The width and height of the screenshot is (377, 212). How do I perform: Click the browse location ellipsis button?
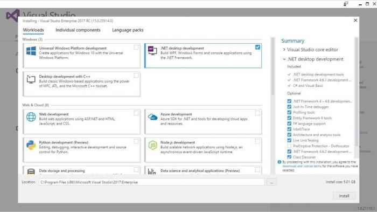coord(271,182)
